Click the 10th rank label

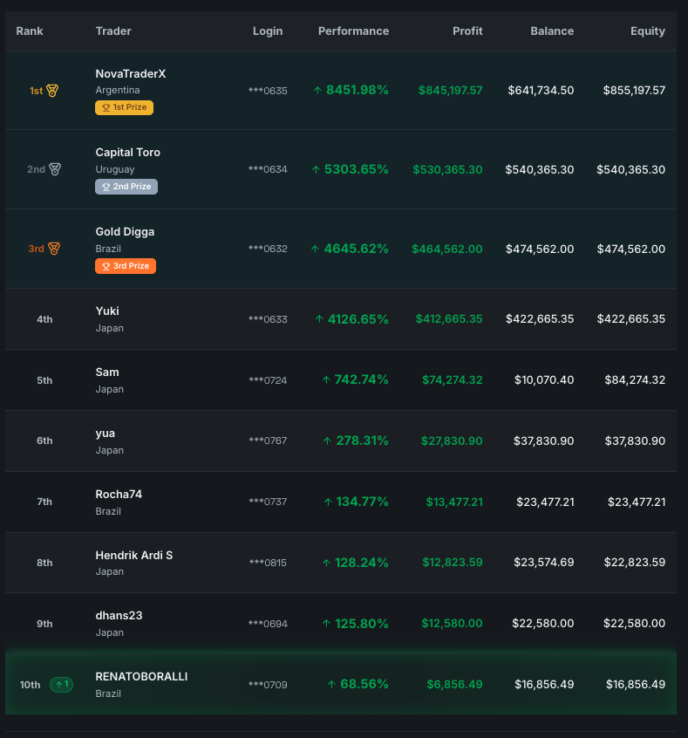(31, 685)
